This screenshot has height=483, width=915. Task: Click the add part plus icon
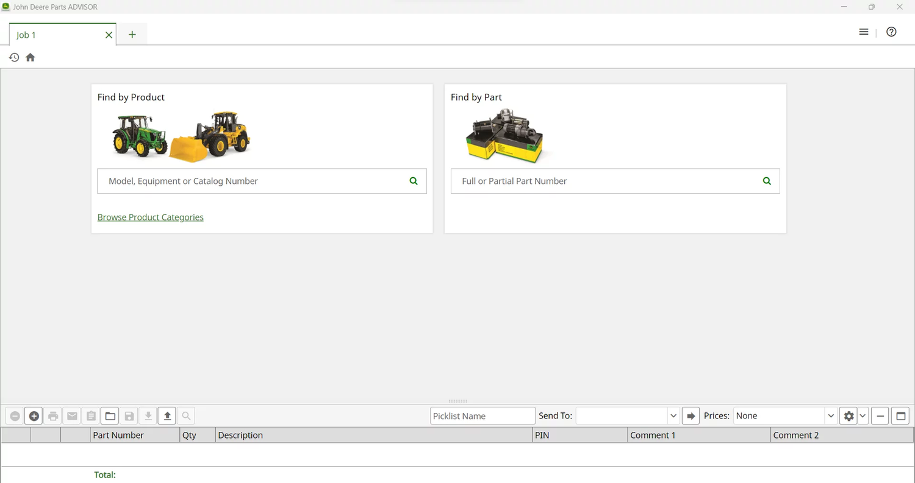(x=34, y=416)
